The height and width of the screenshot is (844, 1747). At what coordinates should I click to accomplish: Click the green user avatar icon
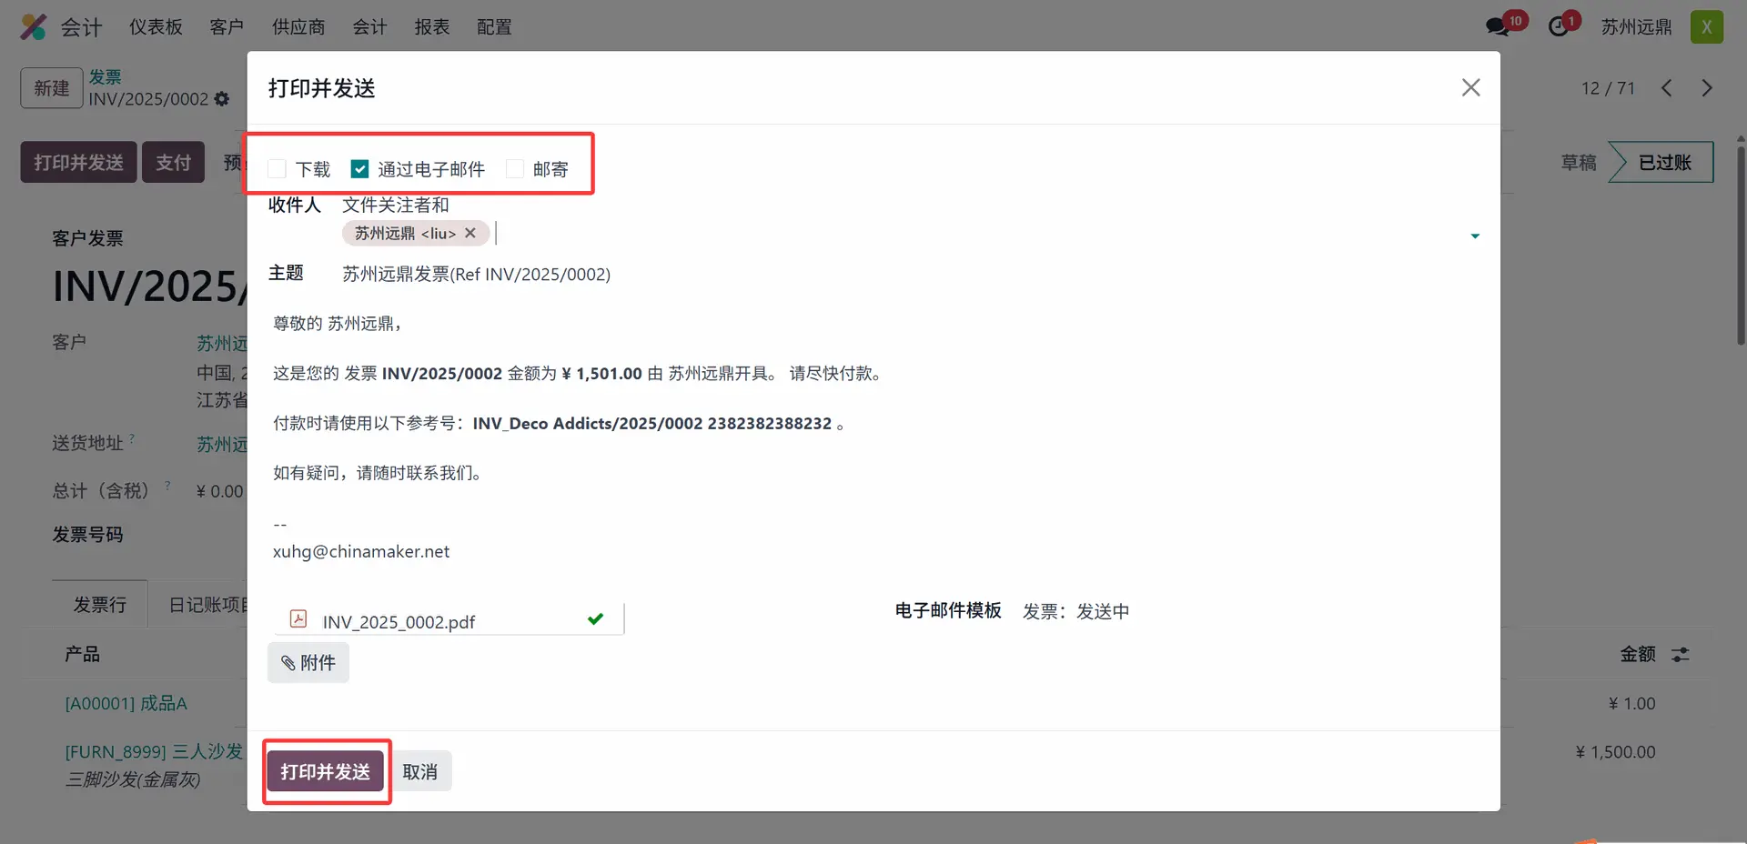tap(1706, 27)
